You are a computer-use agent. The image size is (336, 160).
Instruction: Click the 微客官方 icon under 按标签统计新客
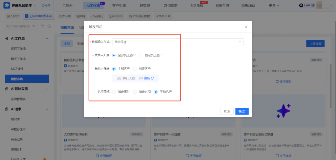(65, 65)
